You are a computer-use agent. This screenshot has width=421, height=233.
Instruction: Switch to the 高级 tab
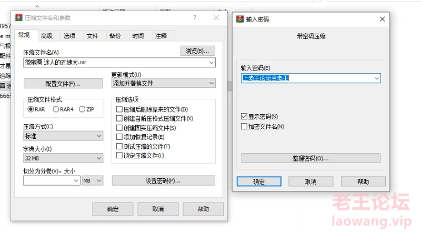[x=46, y=36]
